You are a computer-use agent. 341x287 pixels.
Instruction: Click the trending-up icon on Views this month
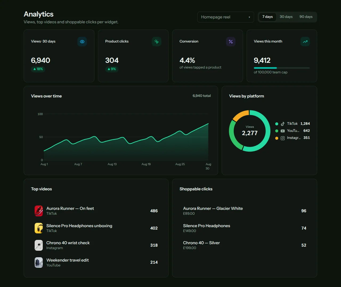(305, 42)
